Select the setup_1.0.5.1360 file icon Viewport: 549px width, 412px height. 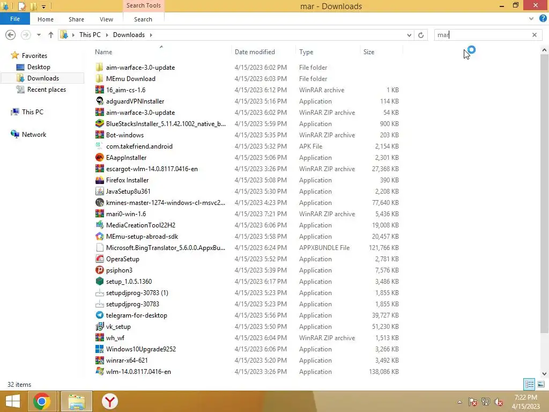(x=99, y=281)
